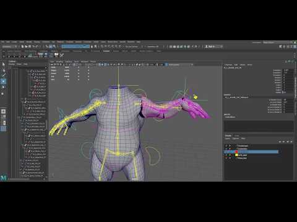Click New Scene icon on status line

click(22, 47)
